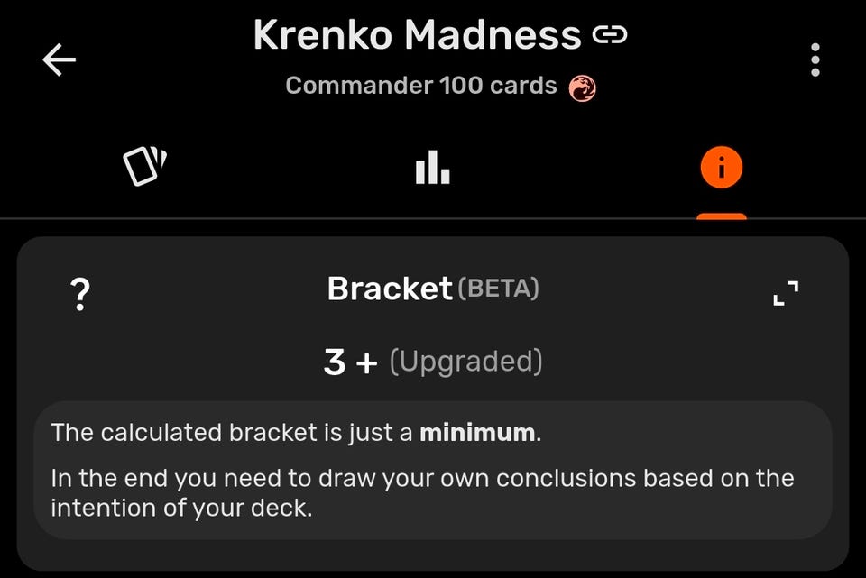
Task: Tap the calculated bracket notice box
Action: [x=433, y=471]
